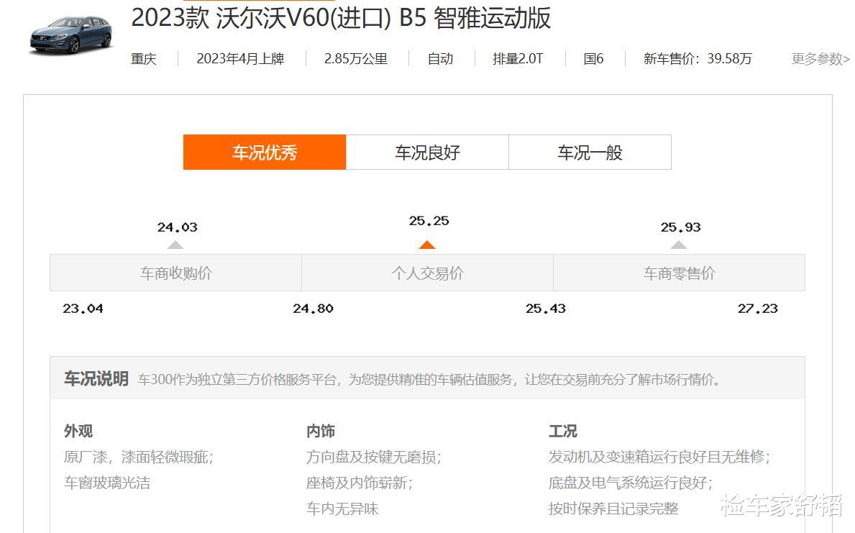Click the city label 重庆
The height and width of the screenshot is (533, 855).
pos(144,59)
